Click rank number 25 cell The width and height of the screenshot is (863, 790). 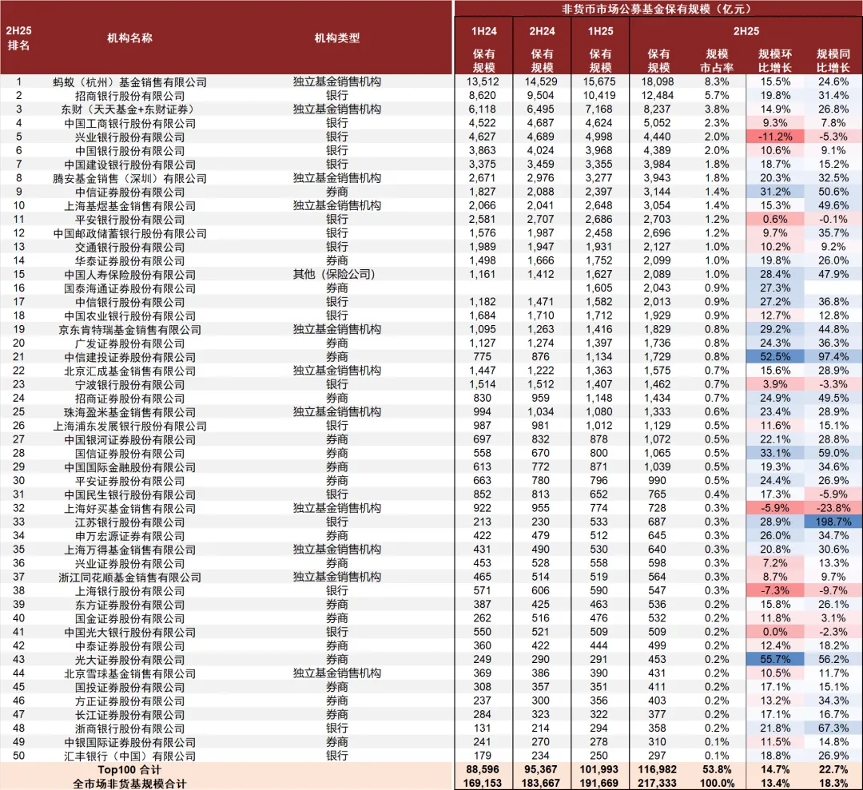click(x=18, y=411)
